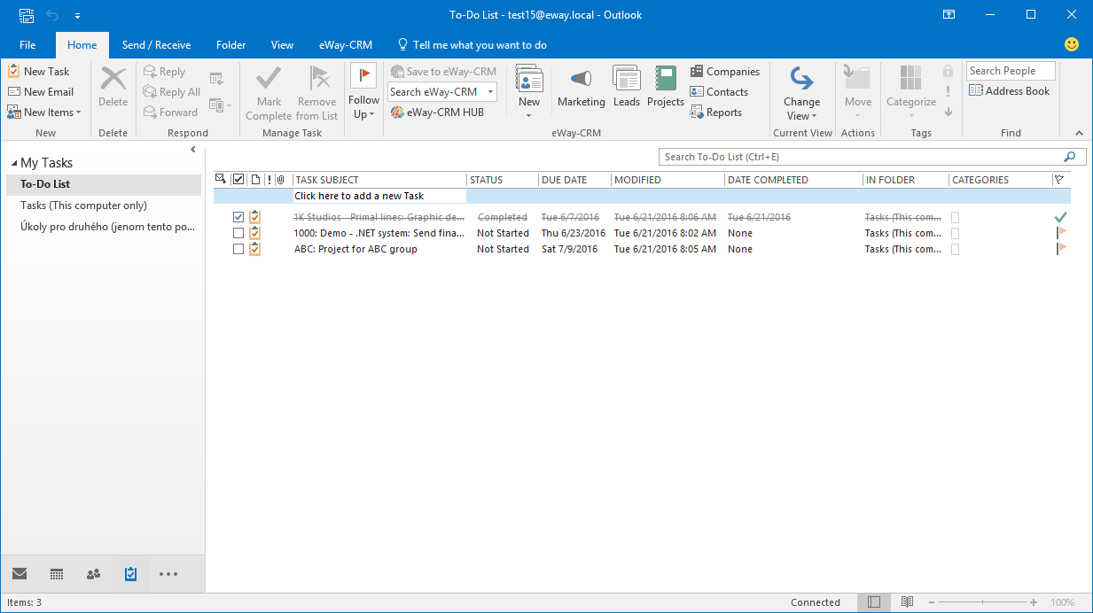Click the smiley feedback icon
The height and width of the screenshot is (613, 1093).
[1072, 44]
